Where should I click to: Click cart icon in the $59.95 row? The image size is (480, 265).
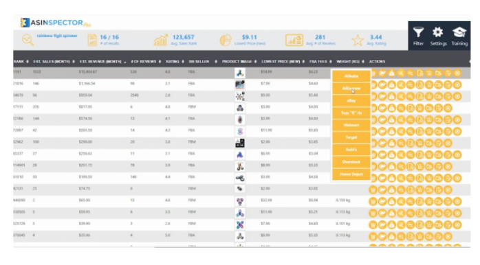[373, 213]
